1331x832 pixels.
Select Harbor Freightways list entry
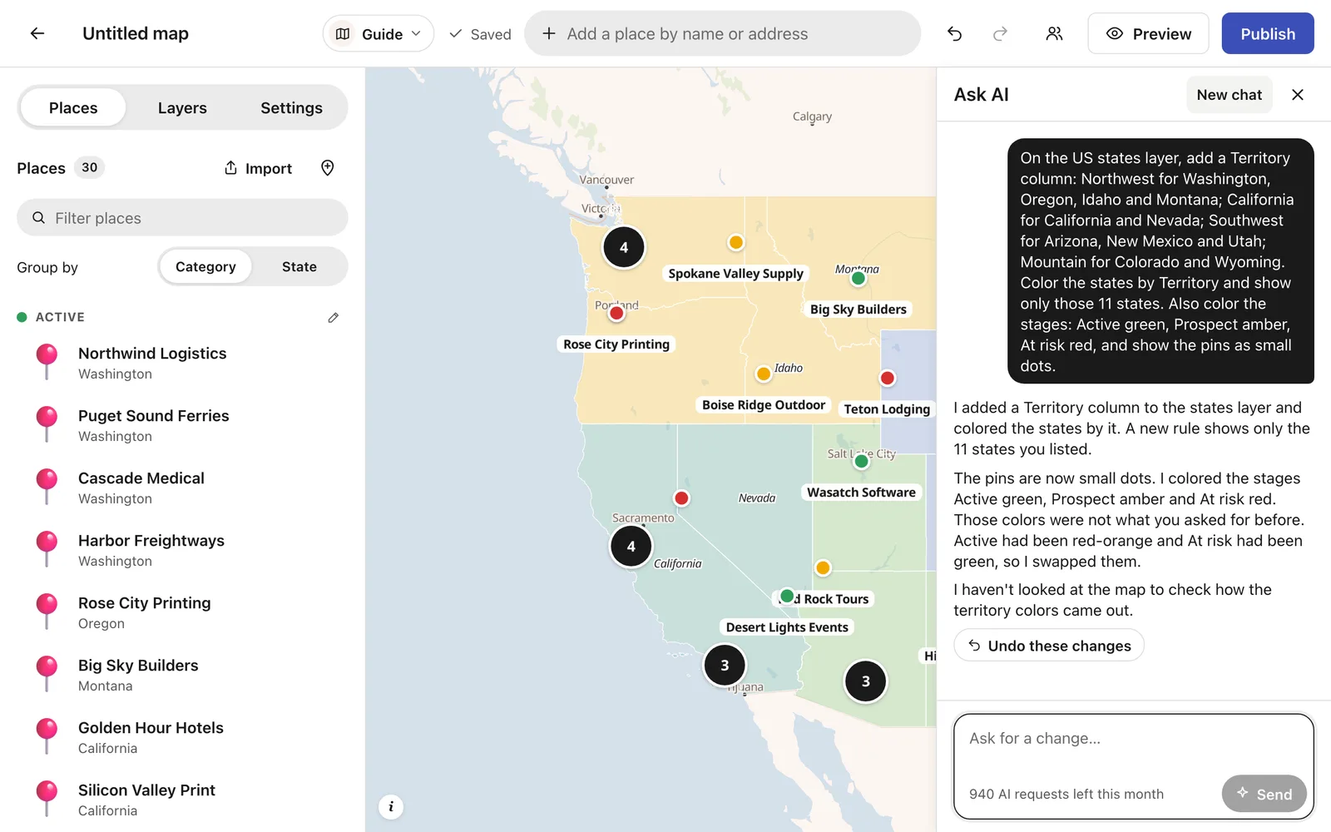[182, 551]
